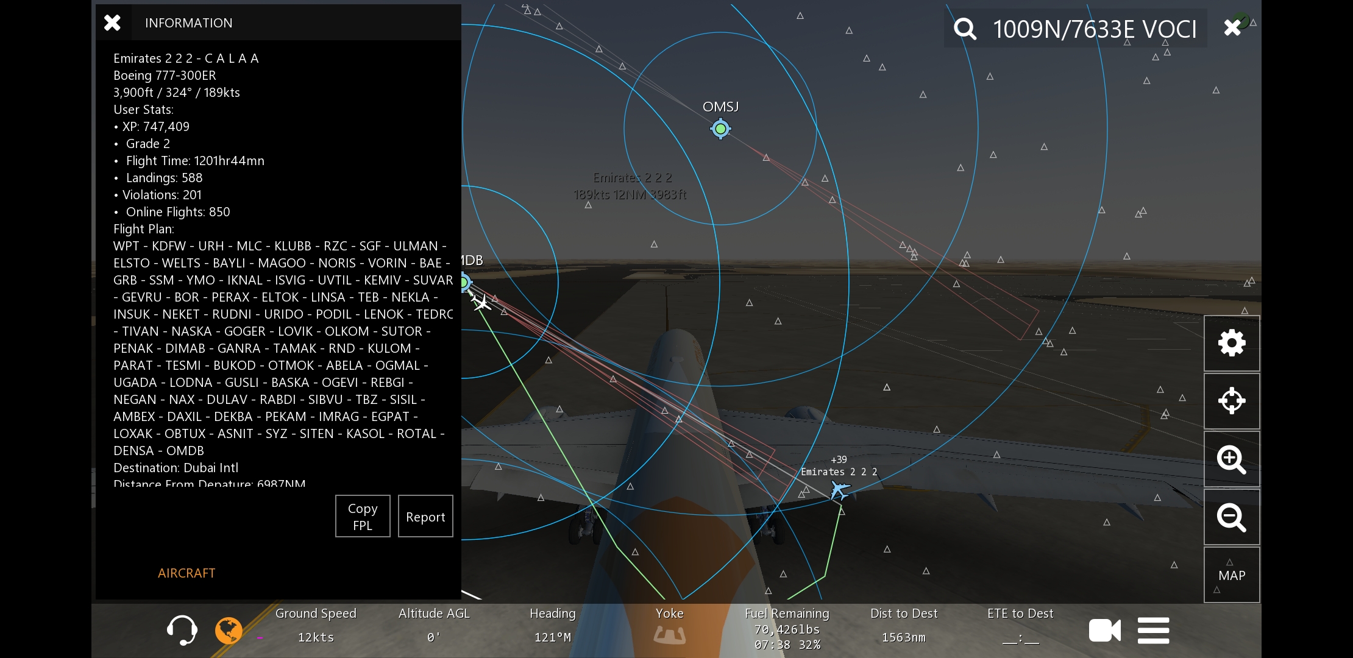
Task: Click the map search magnifier icon
Action: (965, 29)
